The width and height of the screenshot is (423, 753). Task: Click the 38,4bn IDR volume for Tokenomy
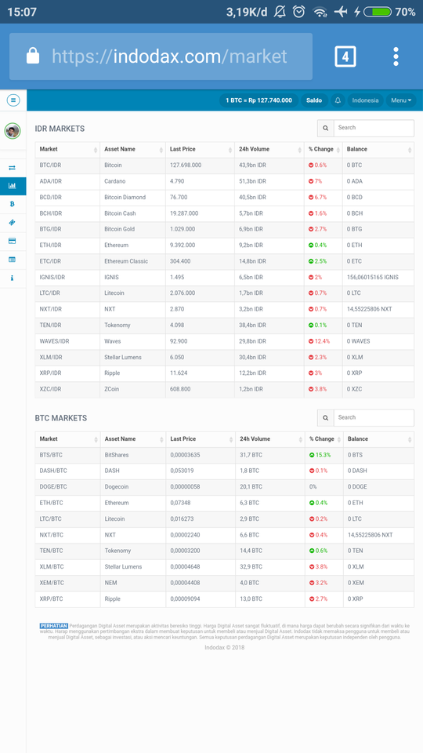(252, 325)
